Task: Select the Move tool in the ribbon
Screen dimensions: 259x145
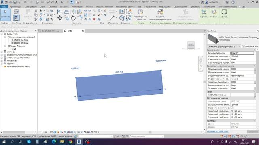Action: coord(60,18)
